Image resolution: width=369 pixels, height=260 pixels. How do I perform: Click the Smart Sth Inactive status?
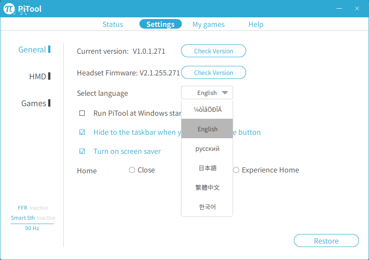(x=33, y=218)
